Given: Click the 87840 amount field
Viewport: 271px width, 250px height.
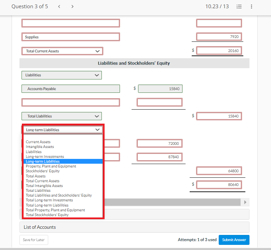Looking at the screenshot, I should pos(160,157).
